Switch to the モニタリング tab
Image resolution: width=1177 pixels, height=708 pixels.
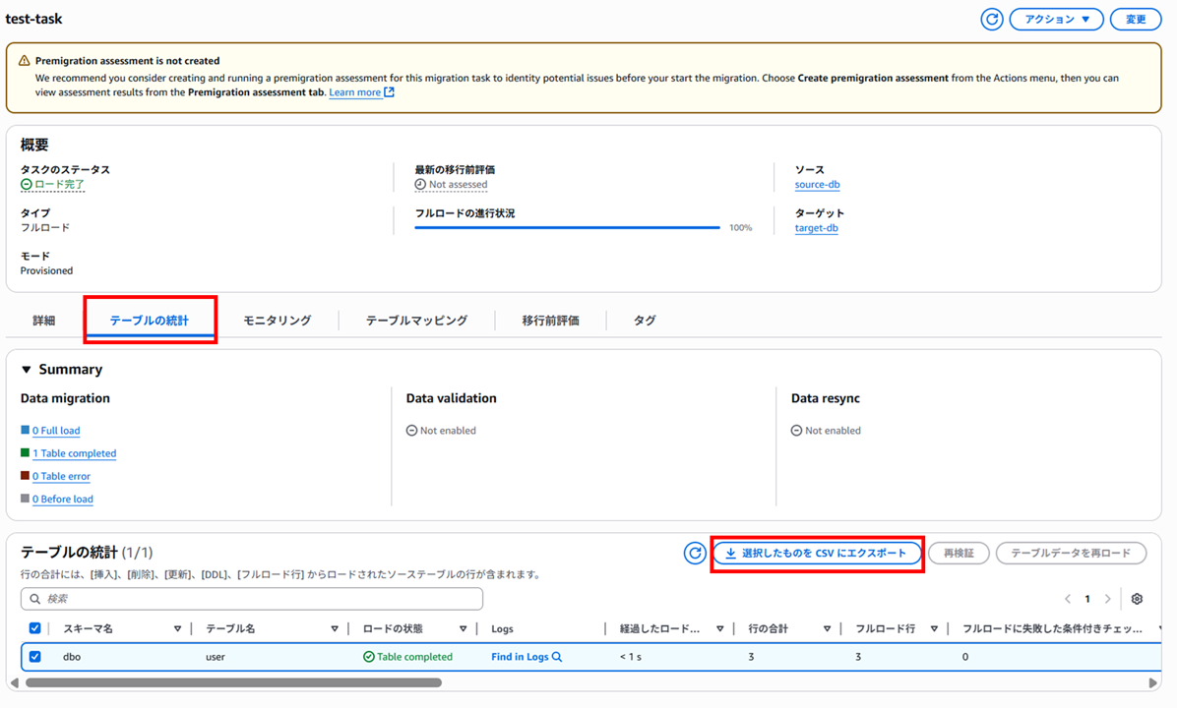pos(277,321)
